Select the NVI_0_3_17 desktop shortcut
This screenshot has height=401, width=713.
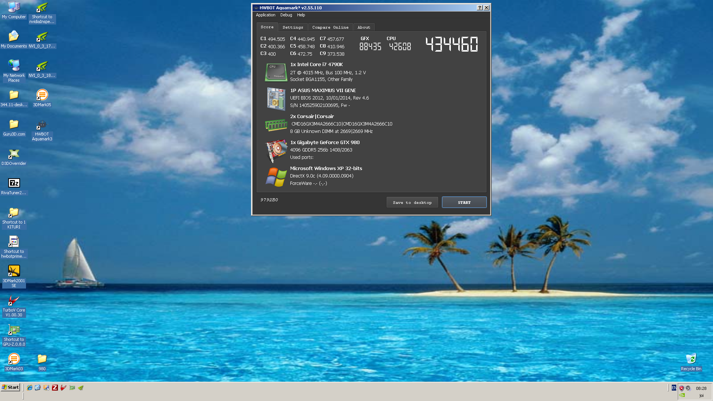[42, 40]
